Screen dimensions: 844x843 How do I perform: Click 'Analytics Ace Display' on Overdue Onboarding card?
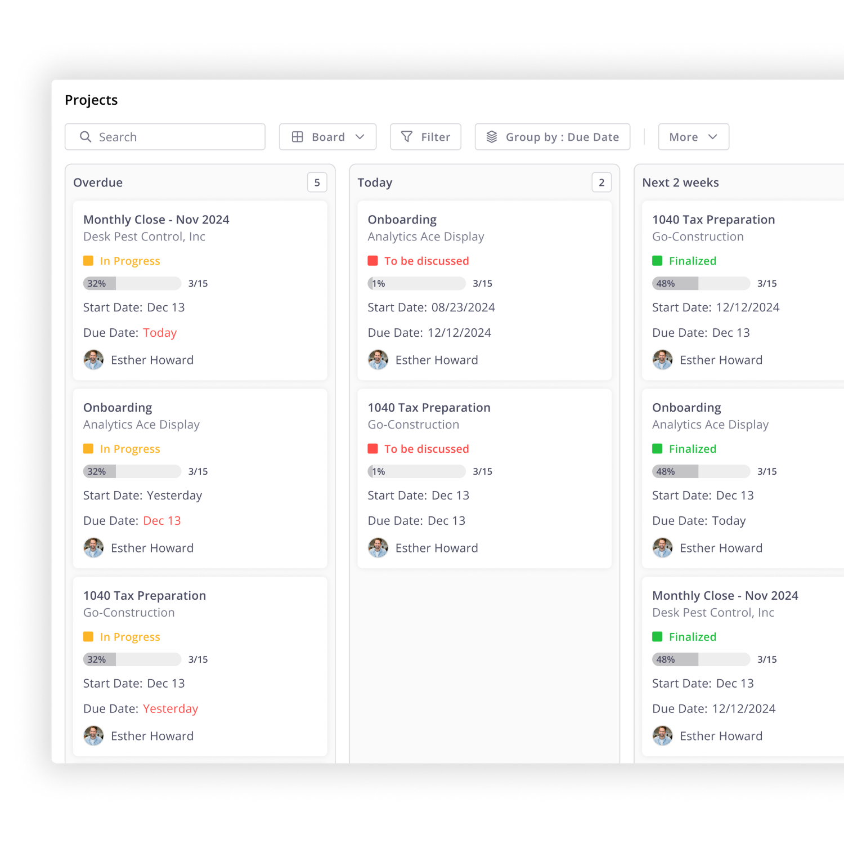coord(141,425)
